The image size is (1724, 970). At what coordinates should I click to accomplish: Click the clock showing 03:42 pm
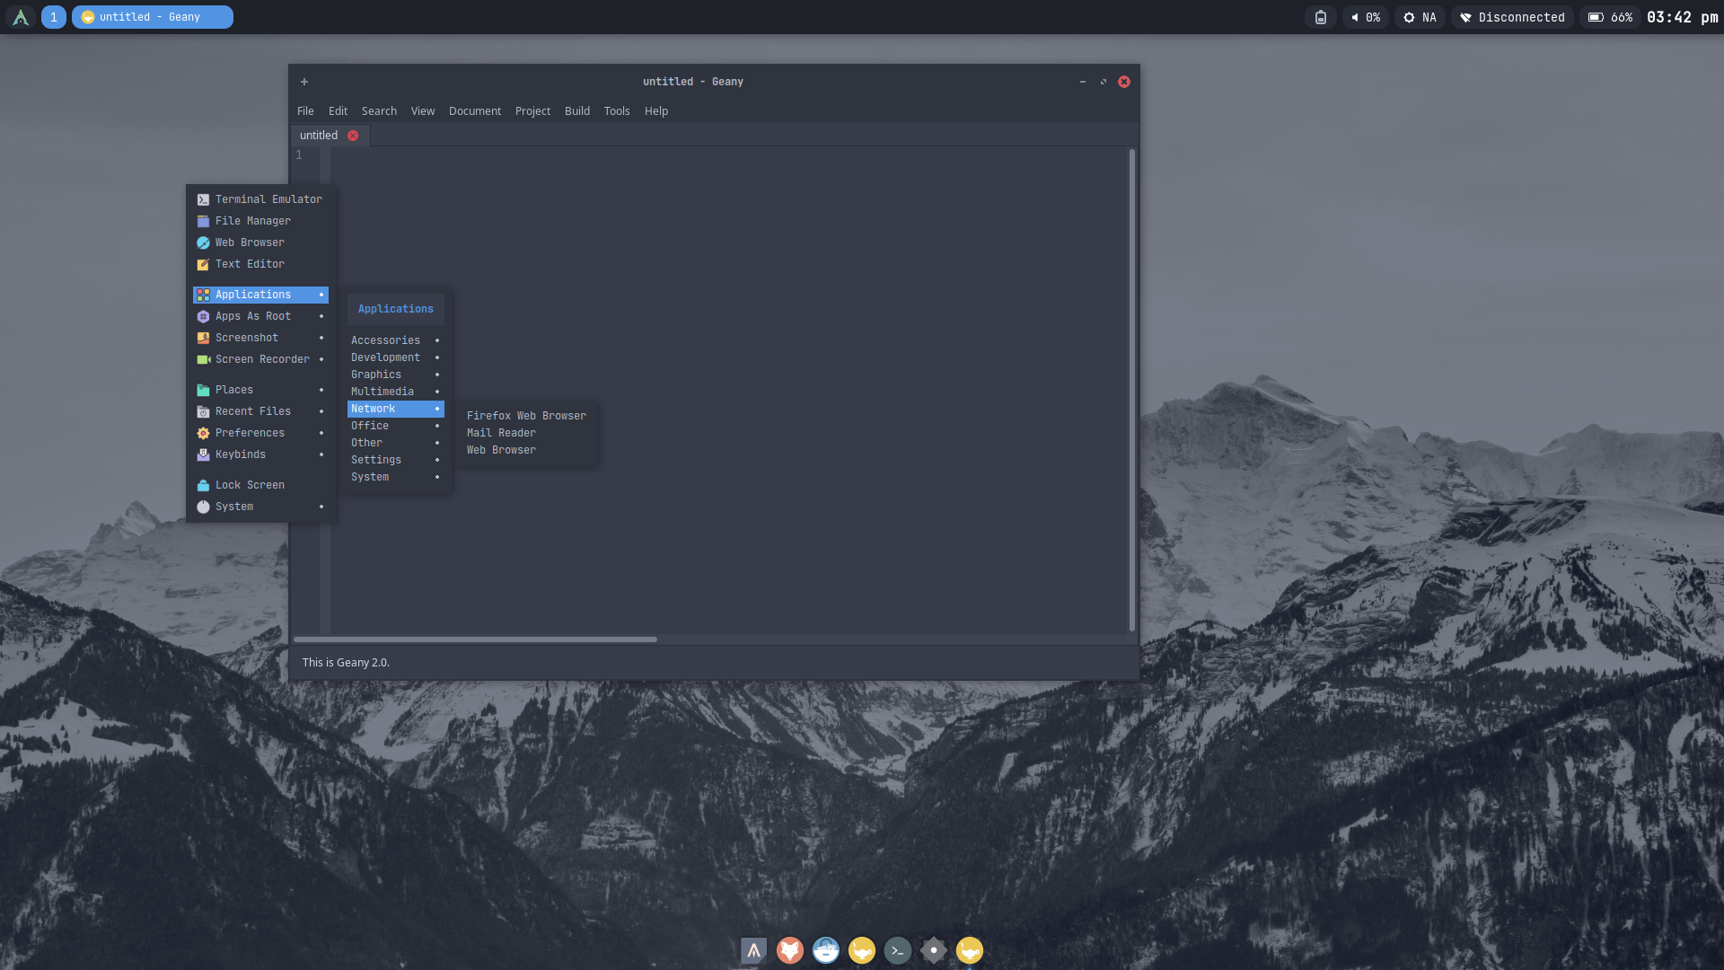(1683, 17)
